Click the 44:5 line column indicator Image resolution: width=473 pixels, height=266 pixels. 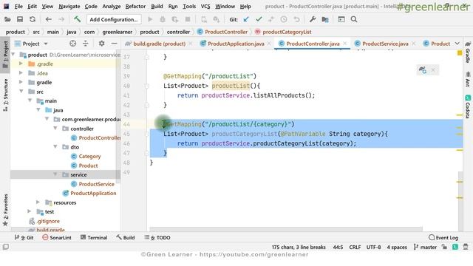point(338,248)
